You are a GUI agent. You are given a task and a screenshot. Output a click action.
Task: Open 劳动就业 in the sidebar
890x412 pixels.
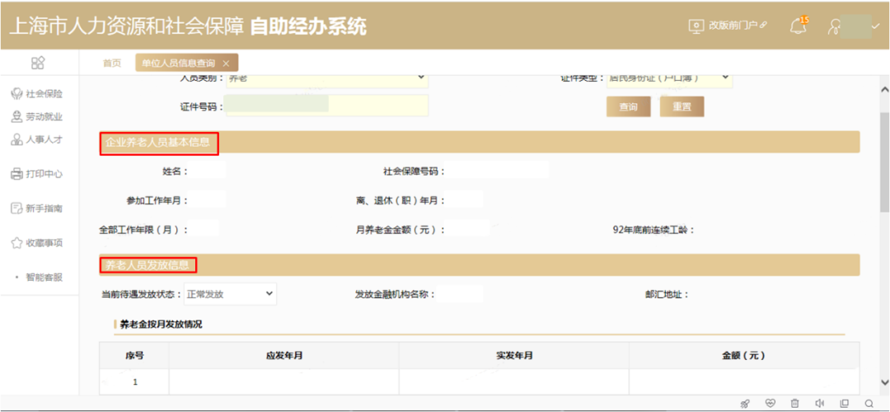tap(37, 117)
